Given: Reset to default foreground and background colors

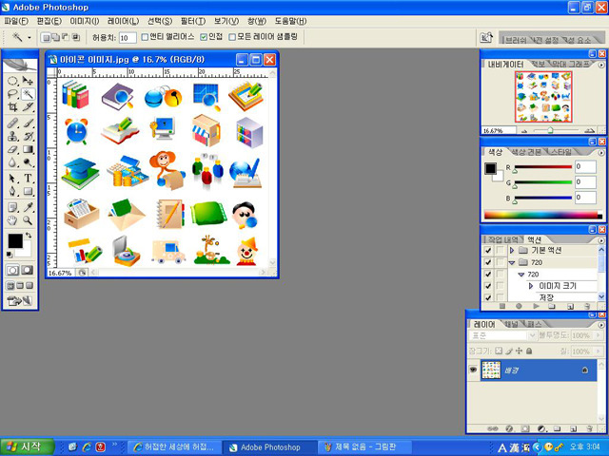Looking at the screenshot, I should 10,255.
